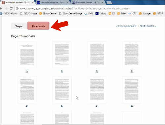The height and width of the screenshot is (125, 165).
Task: Click the jstor URL in address bar
Action: pos(75,9)
